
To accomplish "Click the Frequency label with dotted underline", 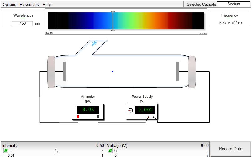I will [229, 16].
